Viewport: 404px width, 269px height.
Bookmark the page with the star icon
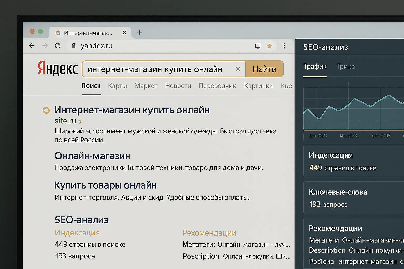point(270,46)
